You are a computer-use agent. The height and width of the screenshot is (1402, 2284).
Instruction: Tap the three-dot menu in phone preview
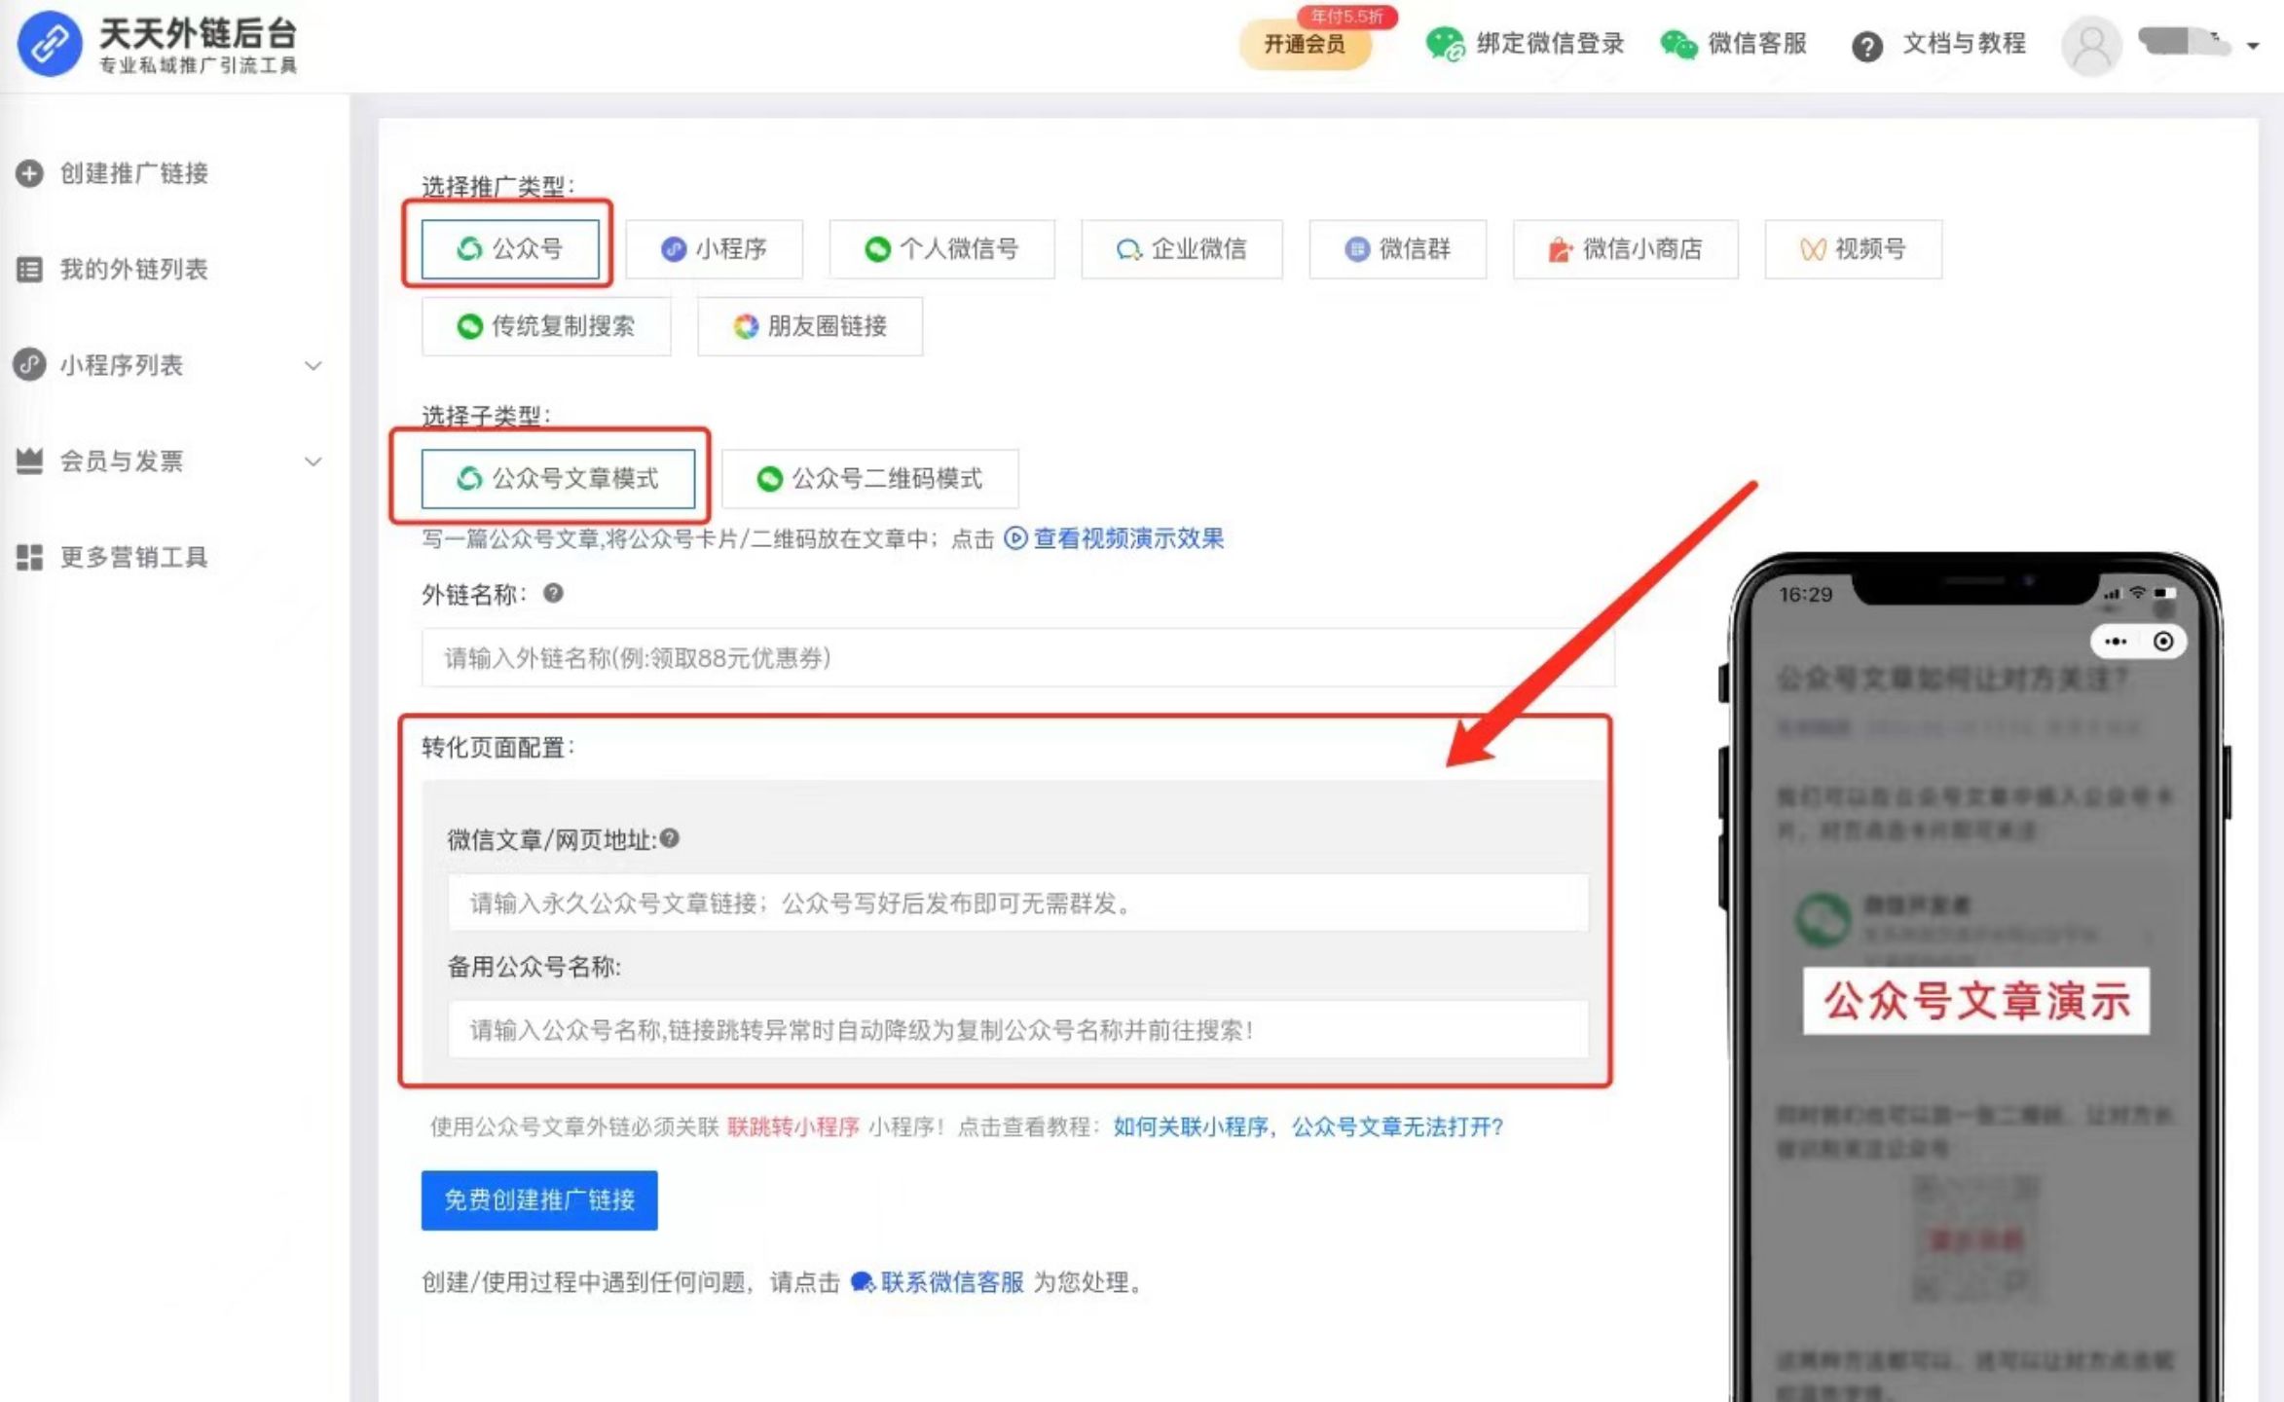point(2116,642)
